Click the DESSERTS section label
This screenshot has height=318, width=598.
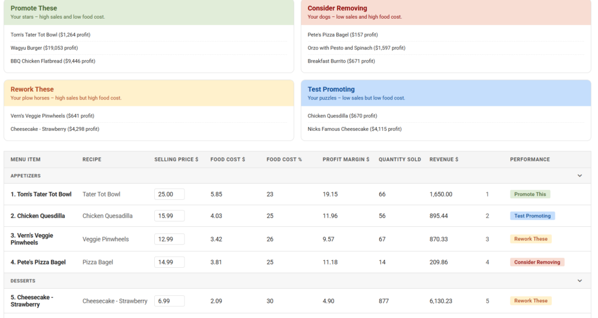click(23, 281)
